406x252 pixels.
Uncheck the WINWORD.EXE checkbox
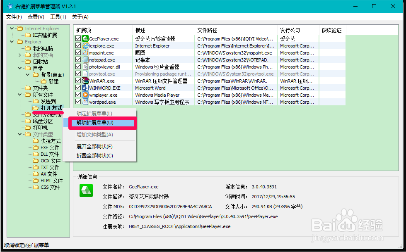[78, 88]
